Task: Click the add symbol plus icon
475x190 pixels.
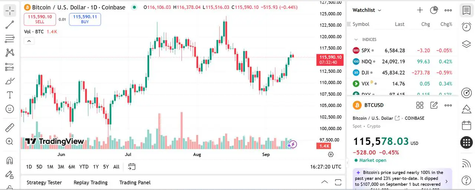Action: (420, 10)
